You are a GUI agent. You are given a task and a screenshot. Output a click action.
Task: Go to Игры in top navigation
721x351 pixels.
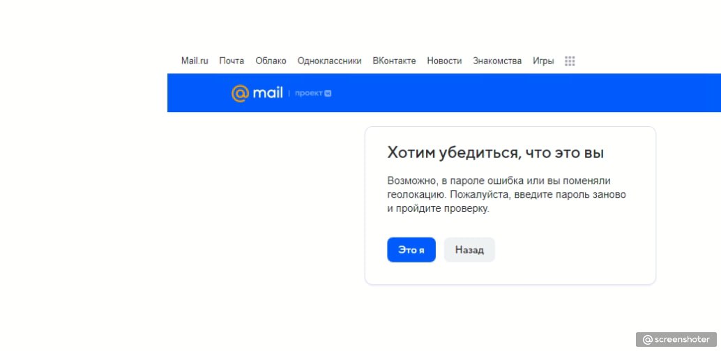click(x=543, y=61)
